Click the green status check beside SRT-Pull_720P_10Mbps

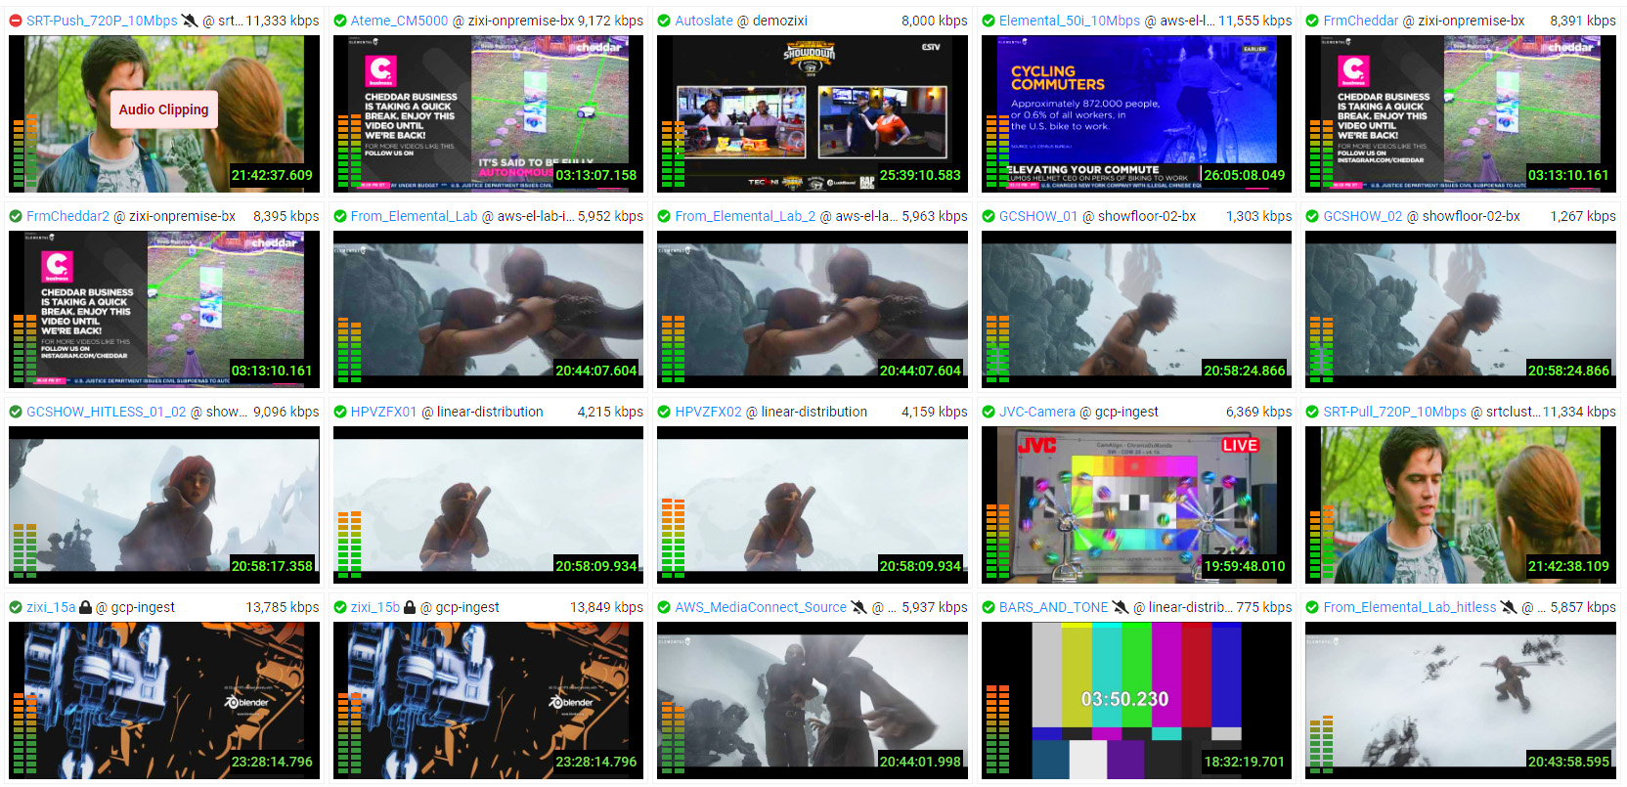[1313, 412]
